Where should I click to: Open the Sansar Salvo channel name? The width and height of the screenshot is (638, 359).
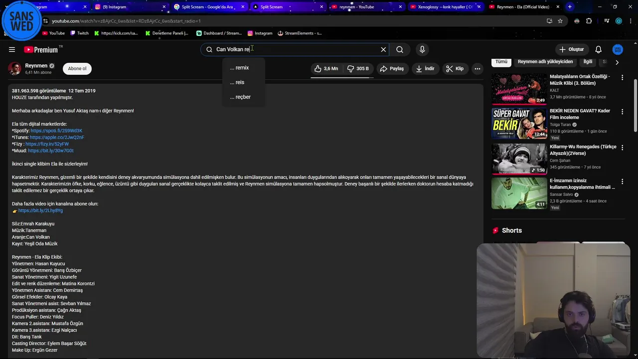561,194
